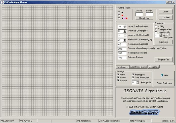This screenshot has width=176, height=123.
Task: Disable the Gitter checkbox
Action: point(118,75)
